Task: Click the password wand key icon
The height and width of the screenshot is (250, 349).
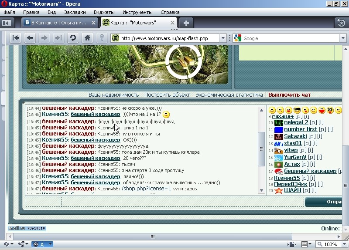Action: coord(102,38)
